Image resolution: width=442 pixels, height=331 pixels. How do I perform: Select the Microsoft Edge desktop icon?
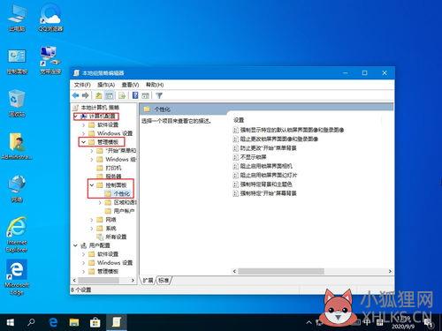[x=17, y=277]
